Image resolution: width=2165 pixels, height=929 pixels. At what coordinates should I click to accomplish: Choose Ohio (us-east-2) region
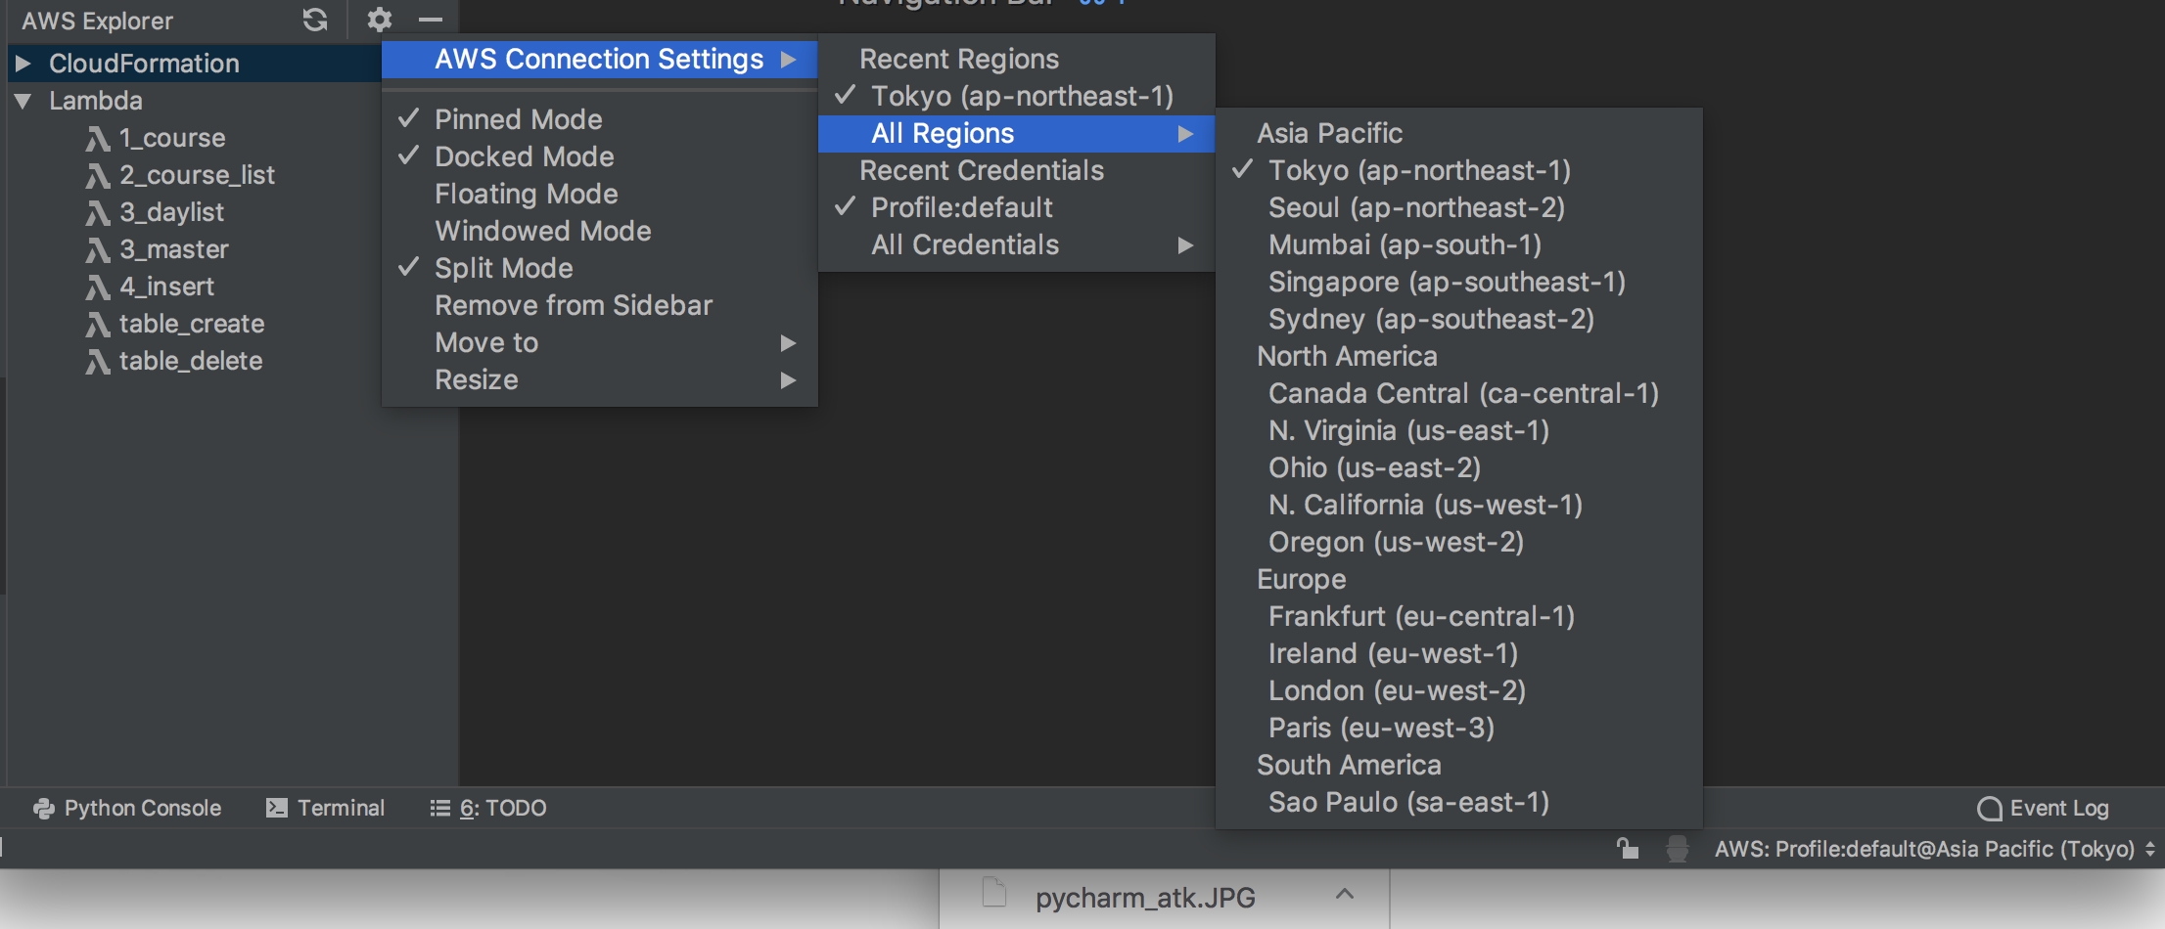coord(1458,467)
